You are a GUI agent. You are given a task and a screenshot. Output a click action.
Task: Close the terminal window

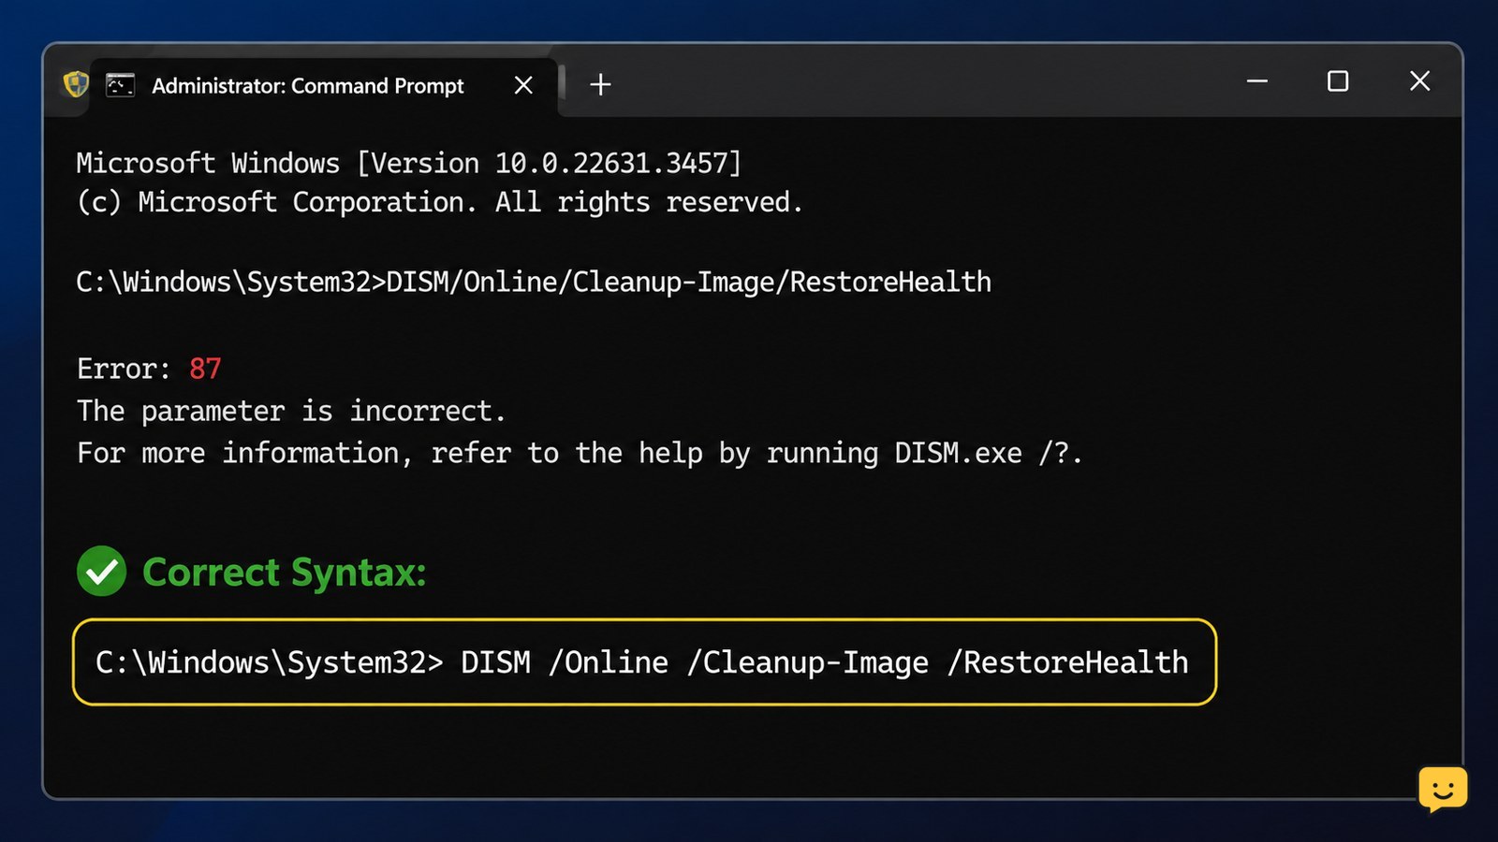(1419, 81)
